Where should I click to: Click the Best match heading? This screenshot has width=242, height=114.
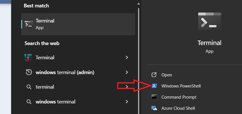tap(36, 6)
